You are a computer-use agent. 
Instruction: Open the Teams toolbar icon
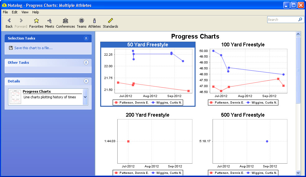tap(81, 21)
